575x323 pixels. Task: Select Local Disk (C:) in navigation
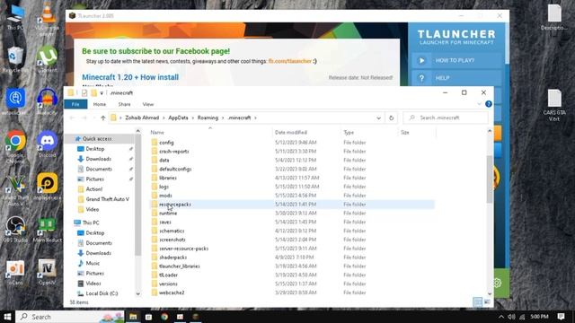click(102, 293)
